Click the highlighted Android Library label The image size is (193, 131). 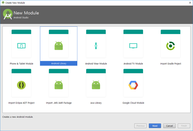tap(59, 64)
